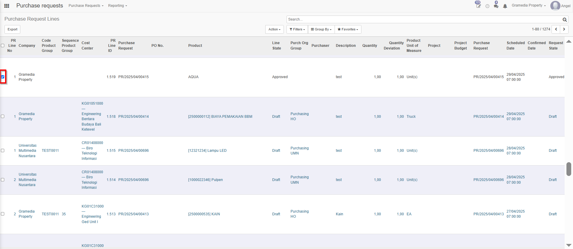Open PR/2025/04/00414 purchase request link
The height and width of the screenshot is (249, 573).
133,117
